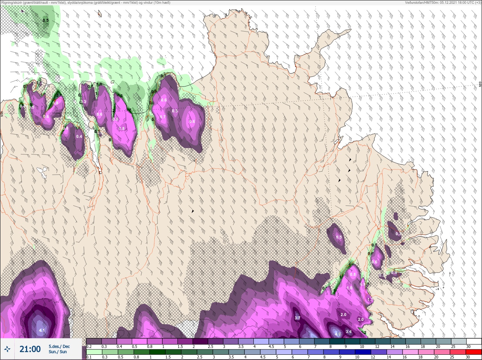Click the lower legend pale green swatch at 0.1
This screenshot has width=482, height=360.
[x=94, y=352]
